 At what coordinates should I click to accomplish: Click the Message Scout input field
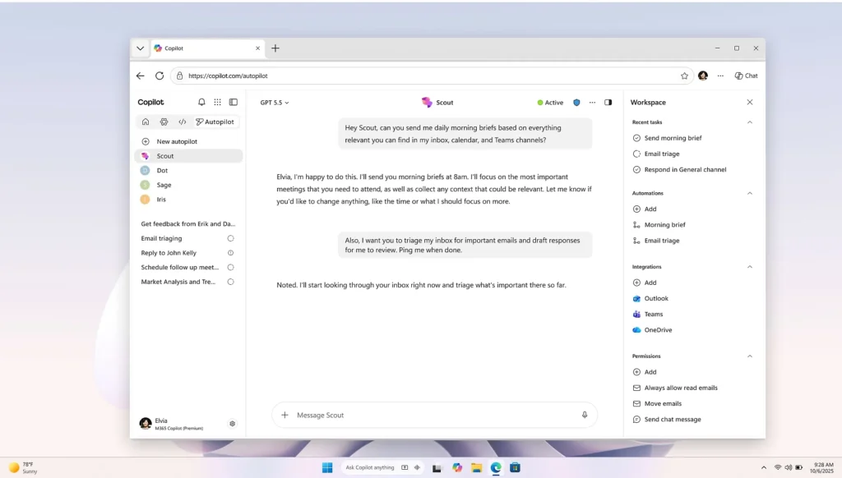[435, 416]
